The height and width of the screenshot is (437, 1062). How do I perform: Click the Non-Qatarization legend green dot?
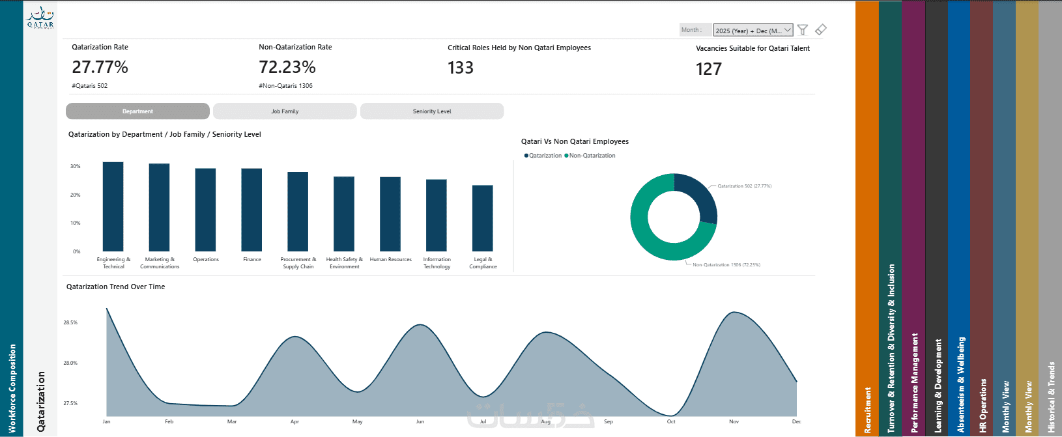pos(567,156)
